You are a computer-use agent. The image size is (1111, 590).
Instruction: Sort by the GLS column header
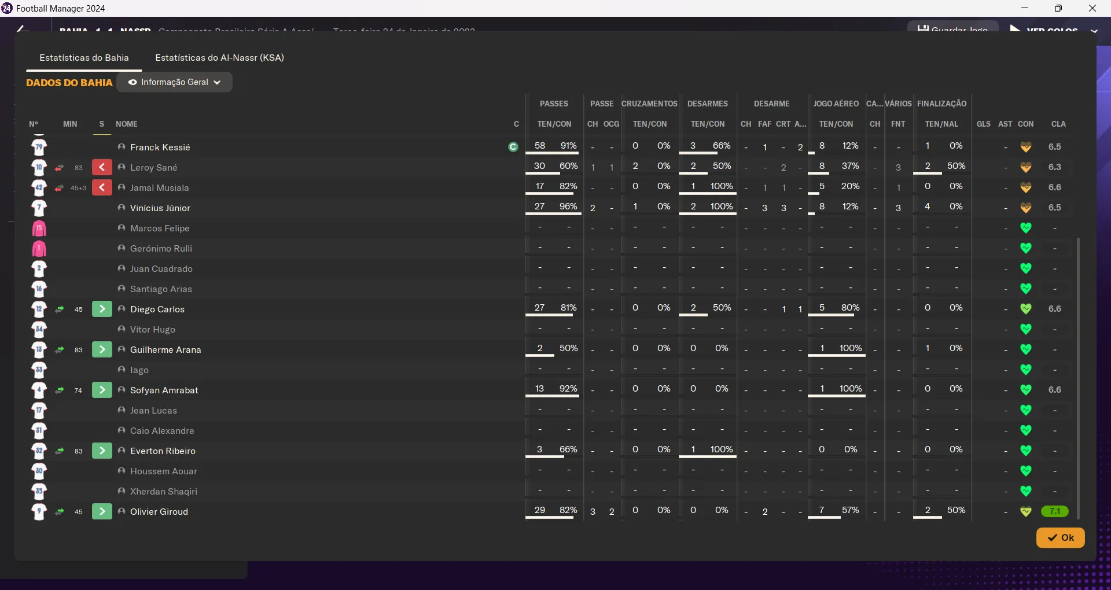[x=984, y=124]
